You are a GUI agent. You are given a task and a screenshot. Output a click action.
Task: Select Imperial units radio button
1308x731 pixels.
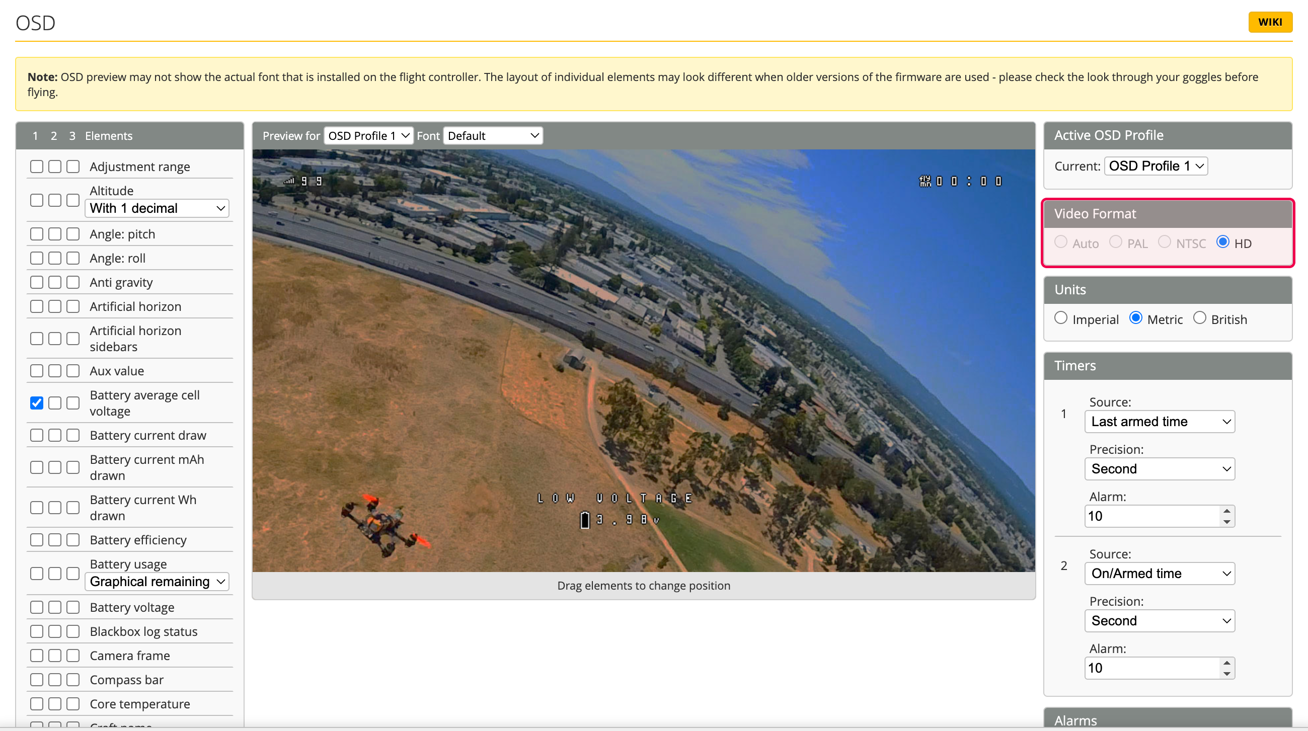pyautogui.click(x=1061, y=318)
